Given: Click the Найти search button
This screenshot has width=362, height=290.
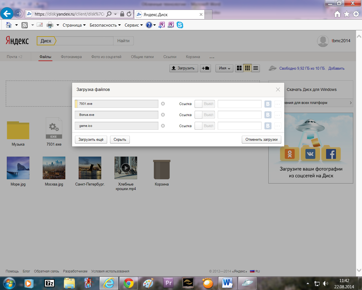Looking at the screenshot, I should tap(124, 41).
